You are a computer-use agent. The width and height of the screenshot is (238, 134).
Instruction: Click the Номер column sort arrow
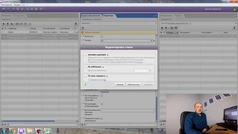[x=177, y=32]
